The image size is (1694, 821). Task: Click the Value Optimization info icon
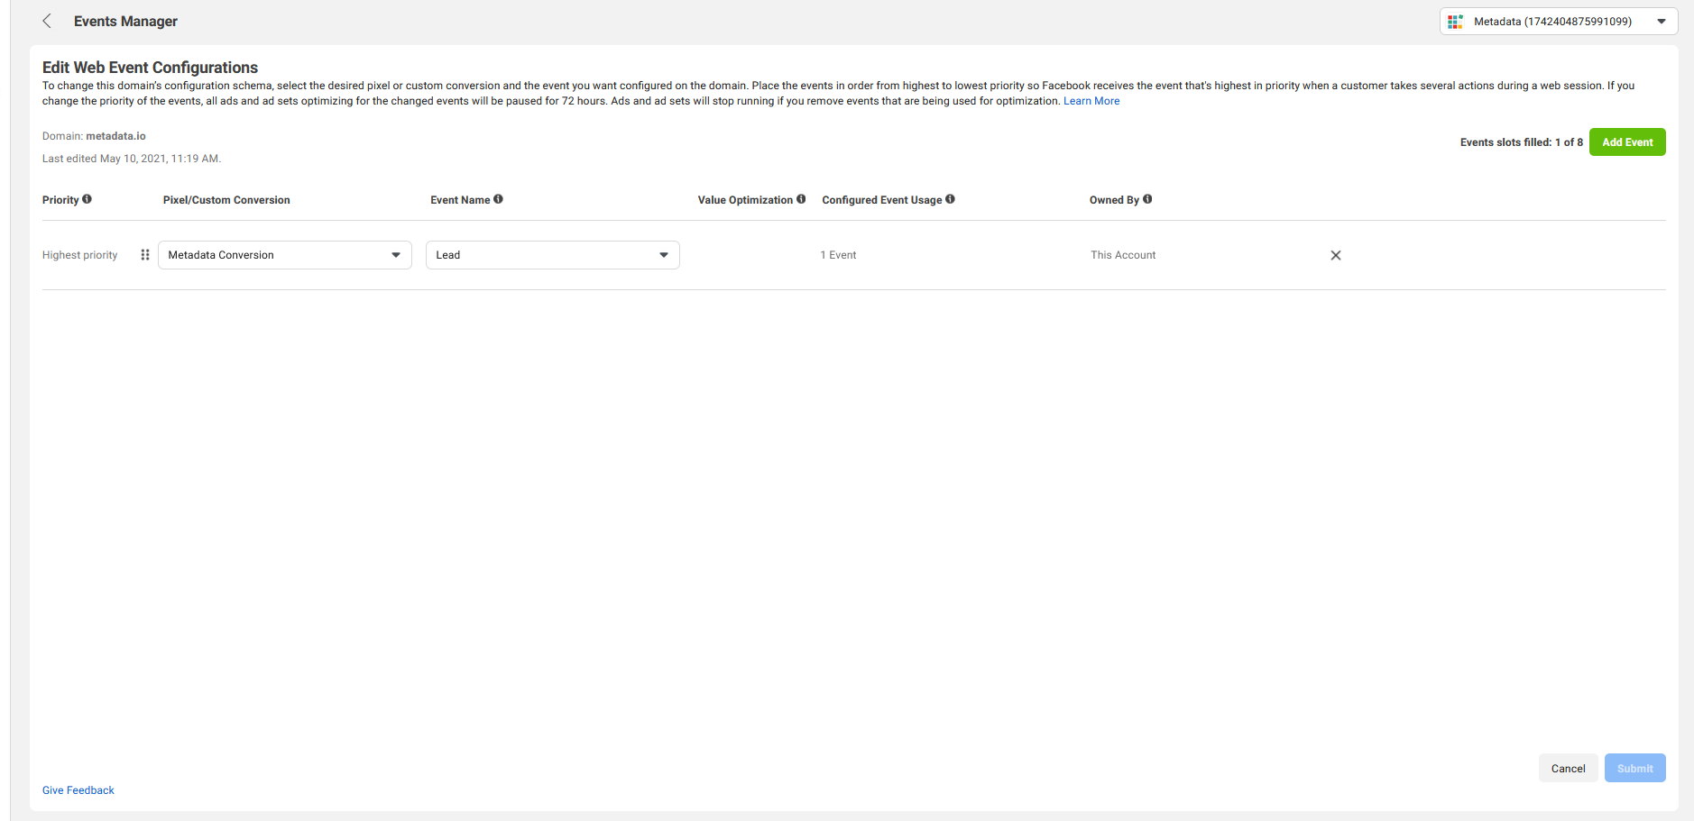[x=801, y=199]
